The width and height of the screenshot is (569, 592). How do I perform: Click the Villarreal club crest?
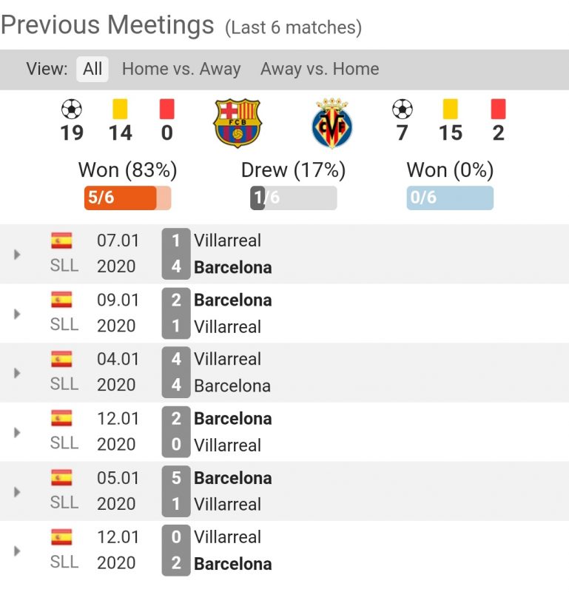point(332,123)
